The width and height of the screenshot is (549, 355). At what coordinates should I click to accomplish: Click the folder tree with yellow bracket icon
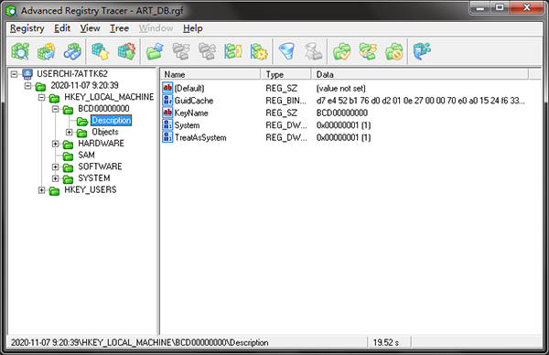coord(233,51)
